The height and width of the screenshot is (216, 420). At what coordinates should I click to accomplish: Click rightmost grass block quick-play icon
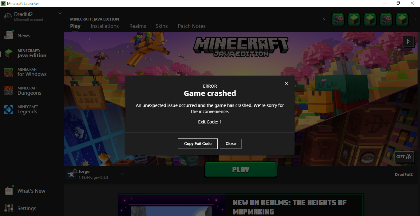(x=402, y=20)
